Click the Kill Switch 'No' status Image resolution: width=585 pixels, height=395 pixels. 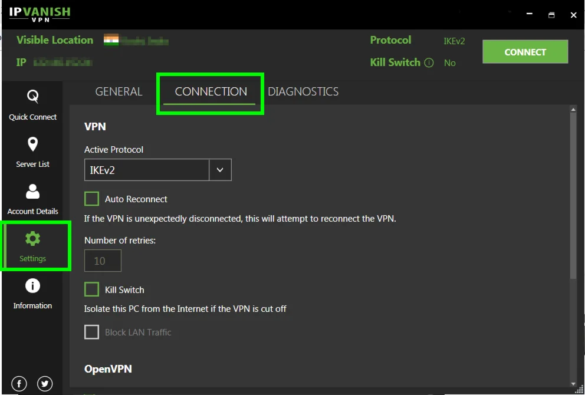point(449,63)
